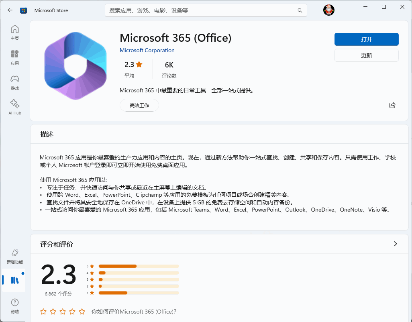Open the 游戏 games section in sidebar

coord(15,82)
